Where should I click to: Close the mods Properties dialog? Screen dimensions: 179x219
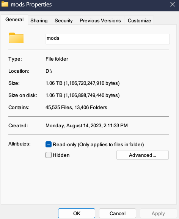pos(173,4)
